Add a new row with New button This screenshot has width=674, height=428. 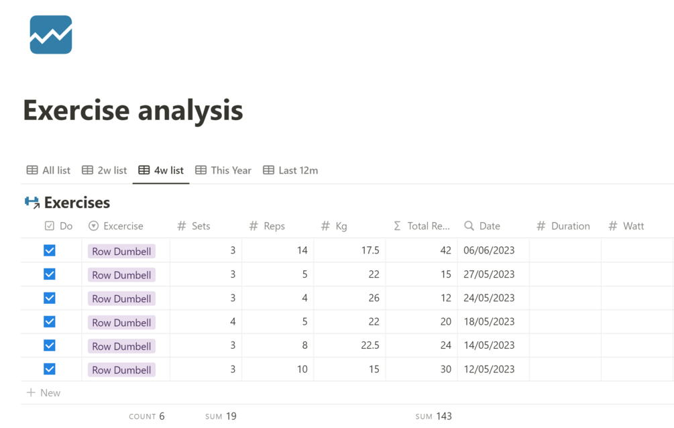(x=44, y=393)
